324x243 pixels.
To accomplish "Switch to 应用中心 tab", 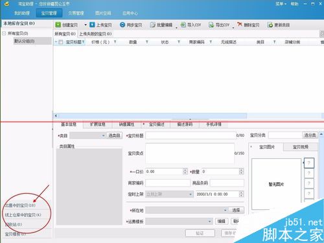I will coord(130,13).
